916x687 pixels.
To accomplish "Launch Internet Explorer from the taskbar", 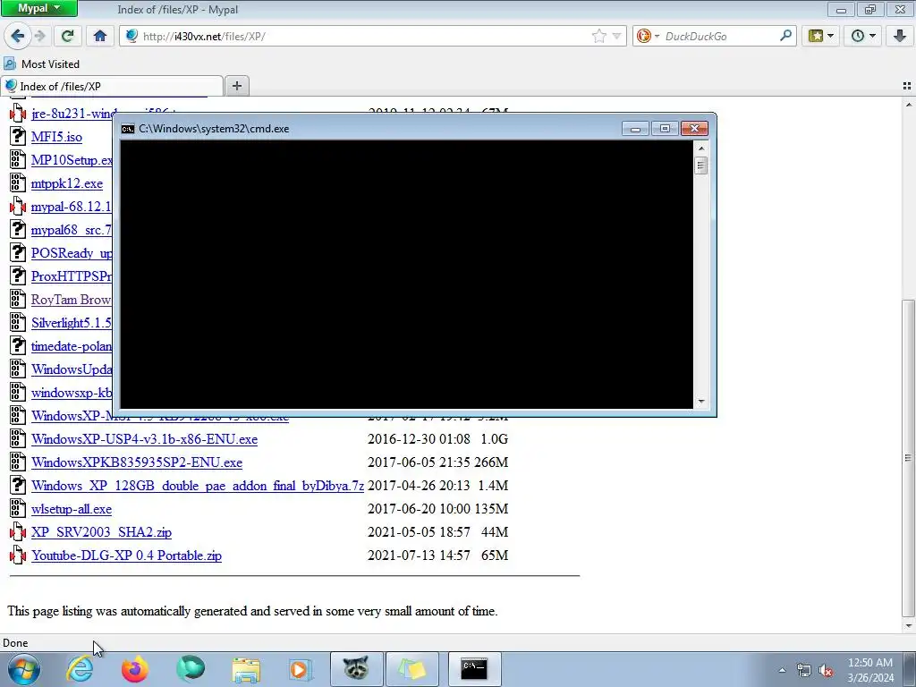I will coord(80,669).
